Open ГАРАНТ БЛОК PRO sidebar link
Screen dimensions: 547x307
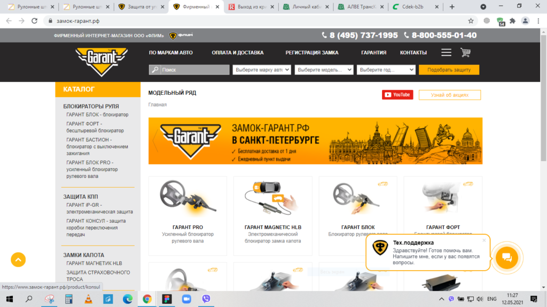[x=92, y=169]
